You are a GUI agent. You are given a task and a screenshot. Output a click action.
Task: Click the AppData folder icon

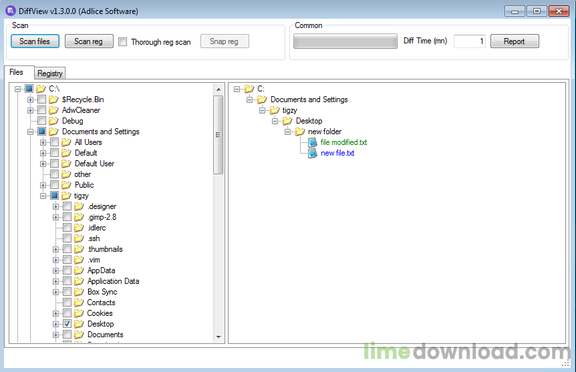click(x=79, y=270)
